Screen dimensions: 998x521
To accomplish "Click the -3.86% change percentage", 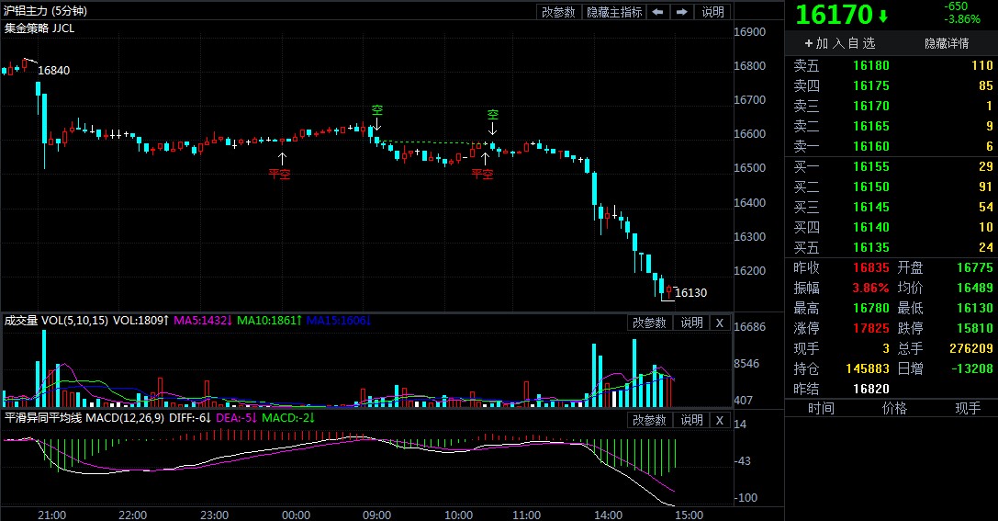I will coord(961,19).
